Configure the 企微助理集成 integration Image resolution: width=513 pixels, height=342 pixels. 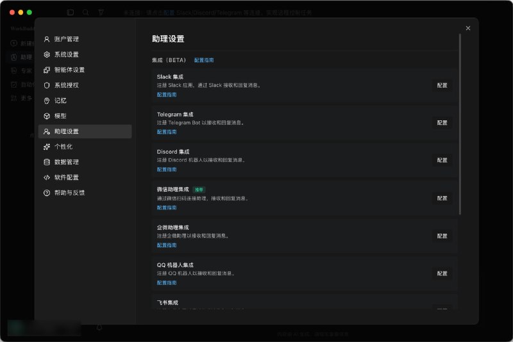(442, 236)
